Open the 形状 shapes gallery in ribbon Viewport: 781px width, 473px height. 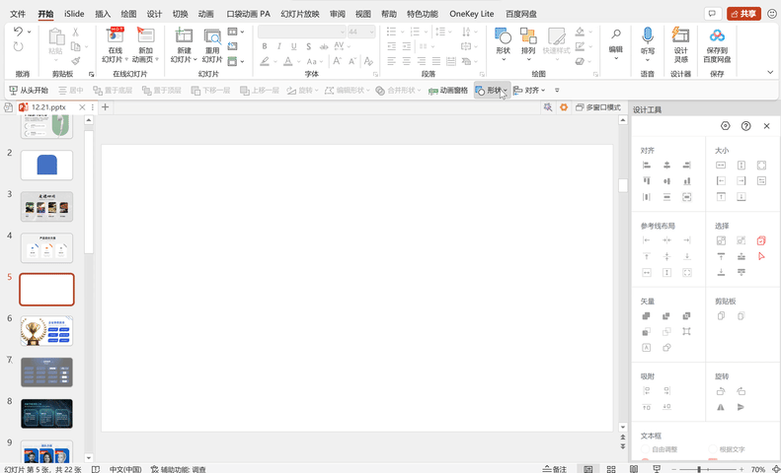click(x=504, y=44)
